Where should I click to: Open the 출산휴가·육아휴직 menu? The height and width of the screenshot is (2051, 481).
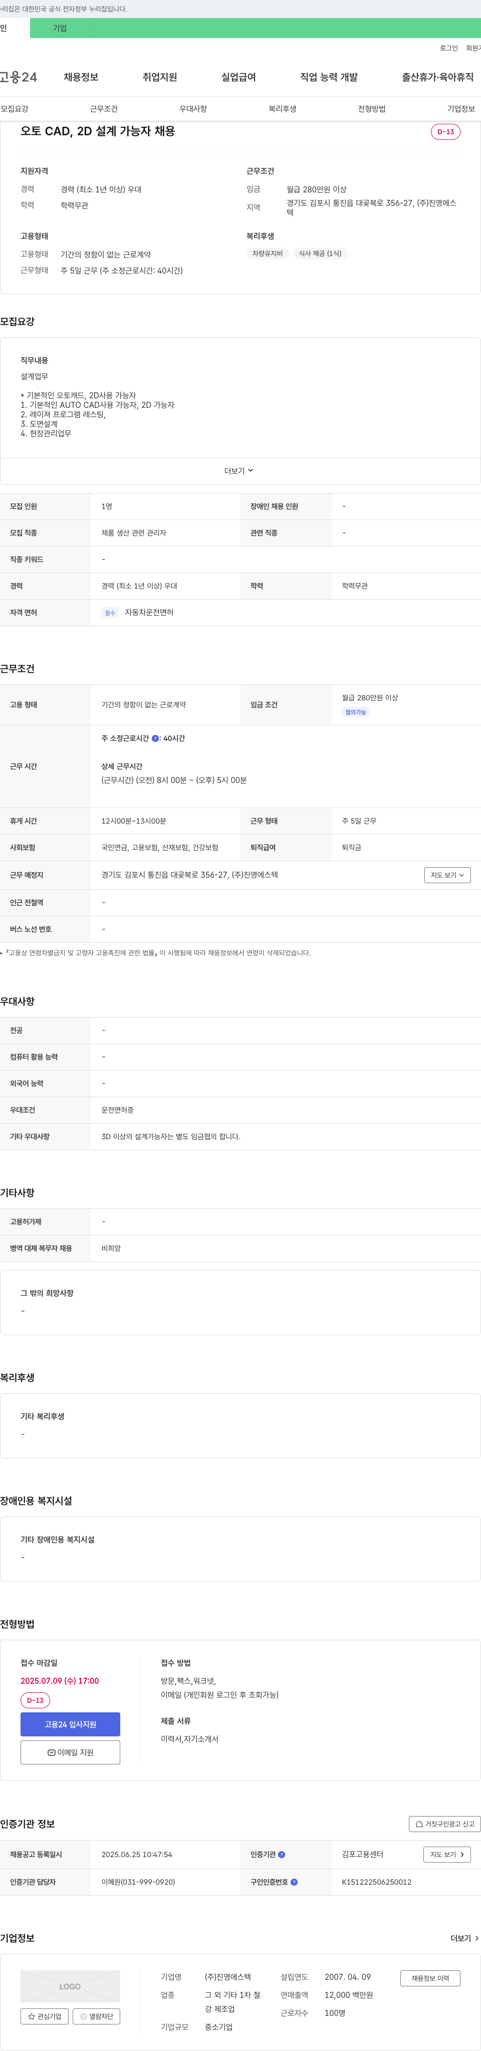click(x=437, y=77)
